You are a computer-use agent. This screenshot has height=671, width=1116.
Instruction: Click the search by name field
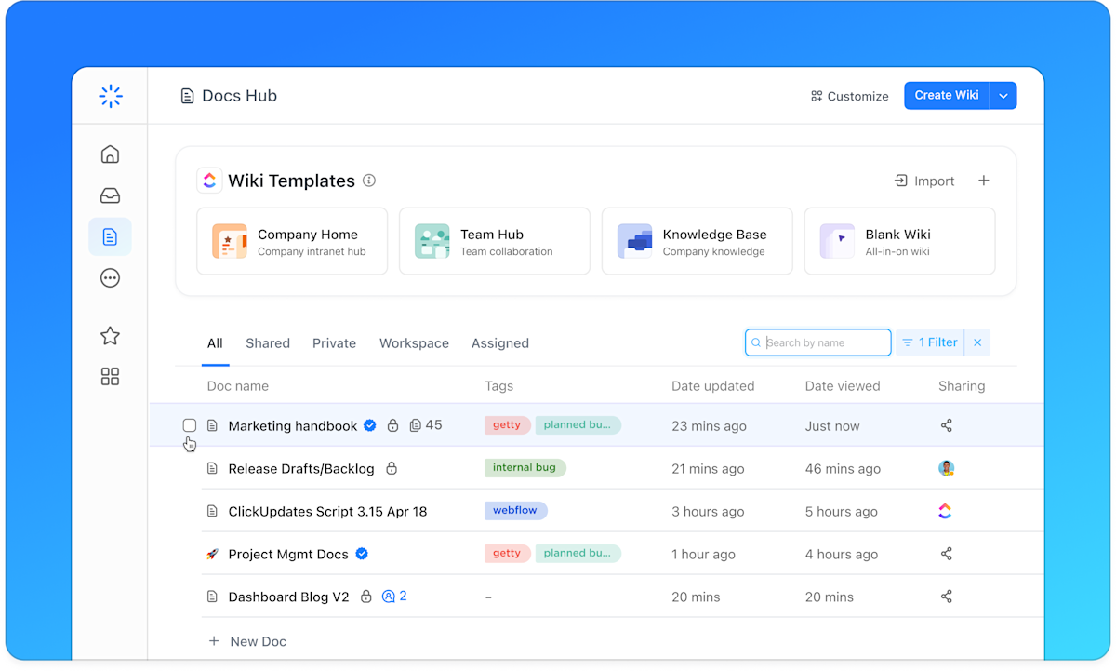pos(817,342)
